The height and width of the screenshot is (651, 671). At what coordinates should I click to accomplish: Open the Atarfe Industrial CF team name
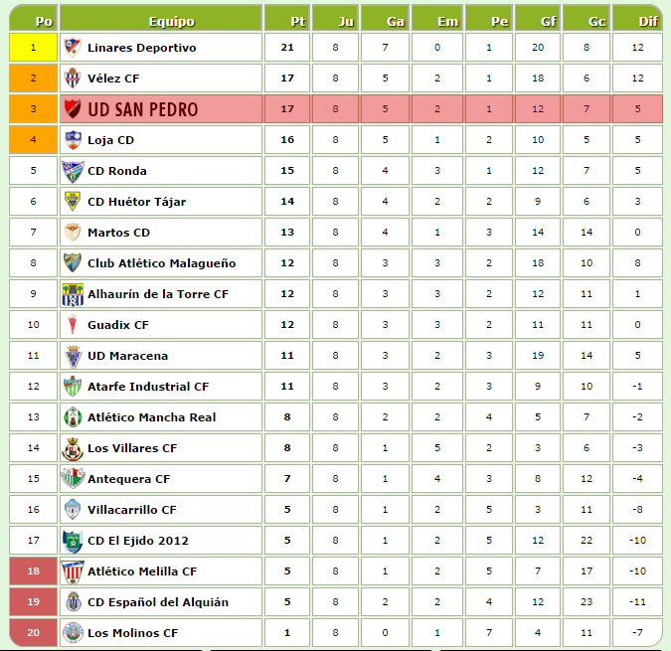click(x=148, y=387)
